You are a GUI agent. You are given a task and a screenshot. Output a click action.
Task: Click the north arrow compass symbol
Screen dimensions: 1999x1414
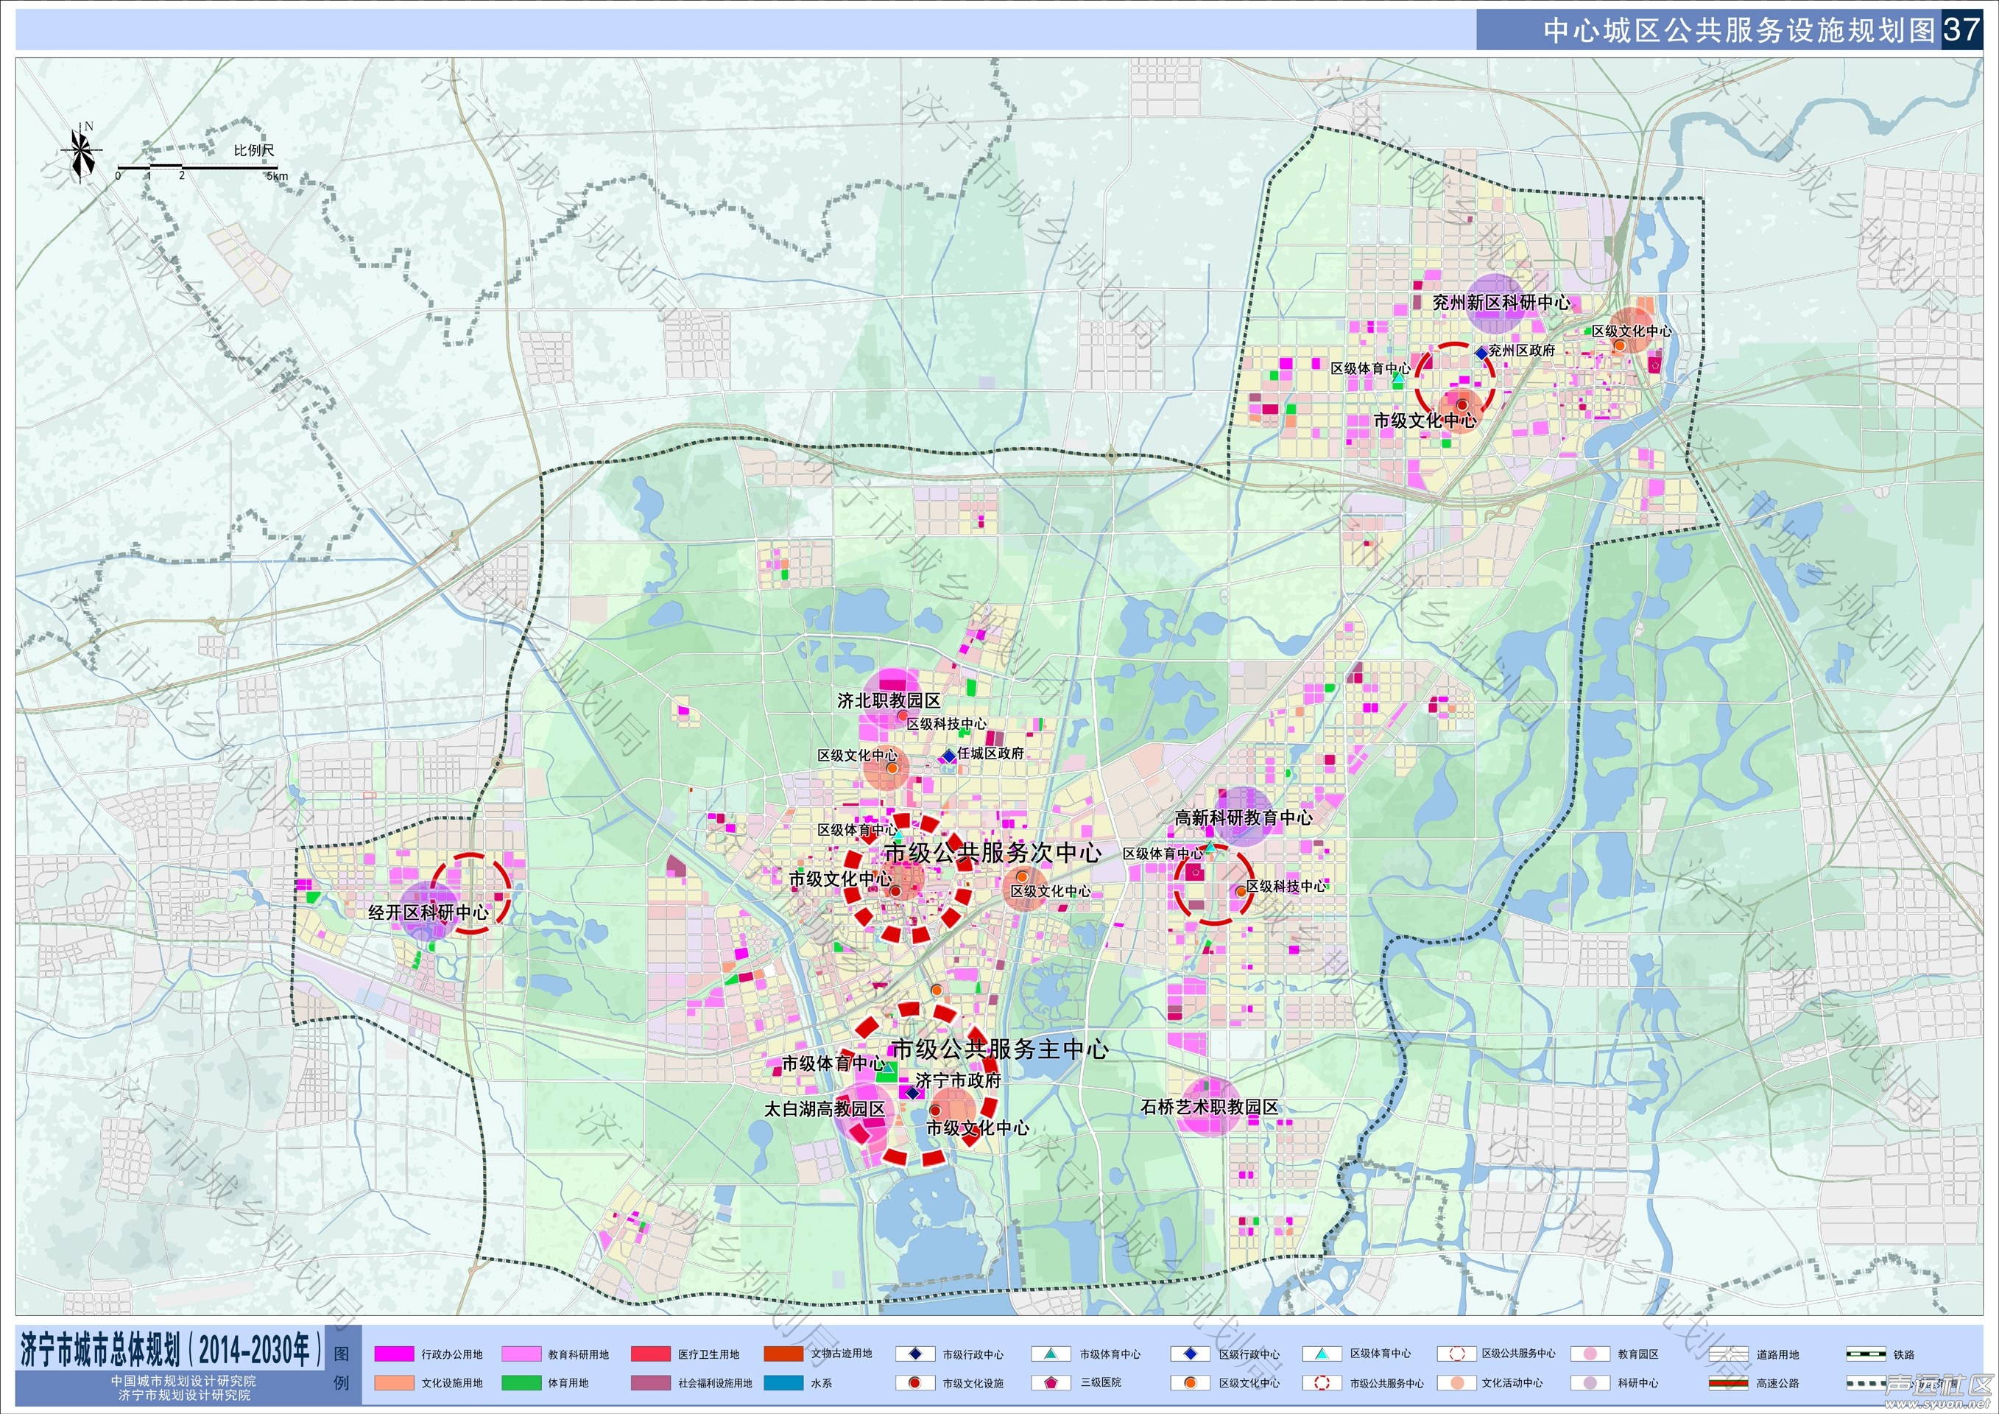point(82,154)
